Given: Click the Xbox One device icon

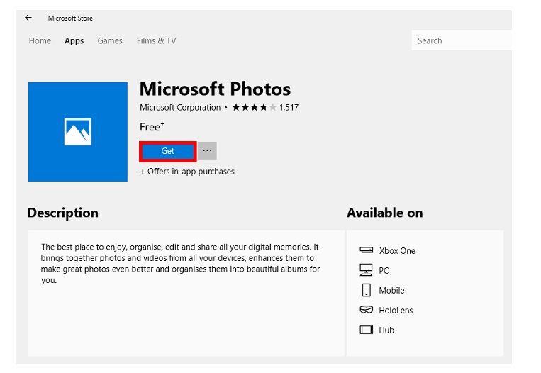Looking at the screenshot, I should click(366, 250).
